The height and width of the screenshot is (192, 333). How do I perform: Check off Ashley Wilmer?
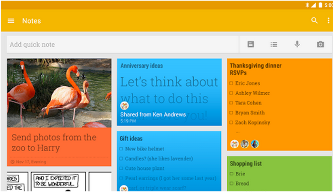231,93
